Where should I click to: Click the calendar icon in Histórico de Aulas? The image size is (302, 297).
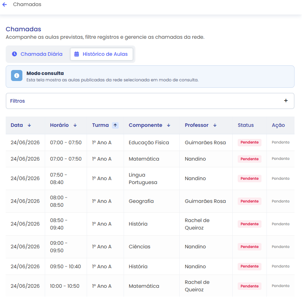coord(77,54)
